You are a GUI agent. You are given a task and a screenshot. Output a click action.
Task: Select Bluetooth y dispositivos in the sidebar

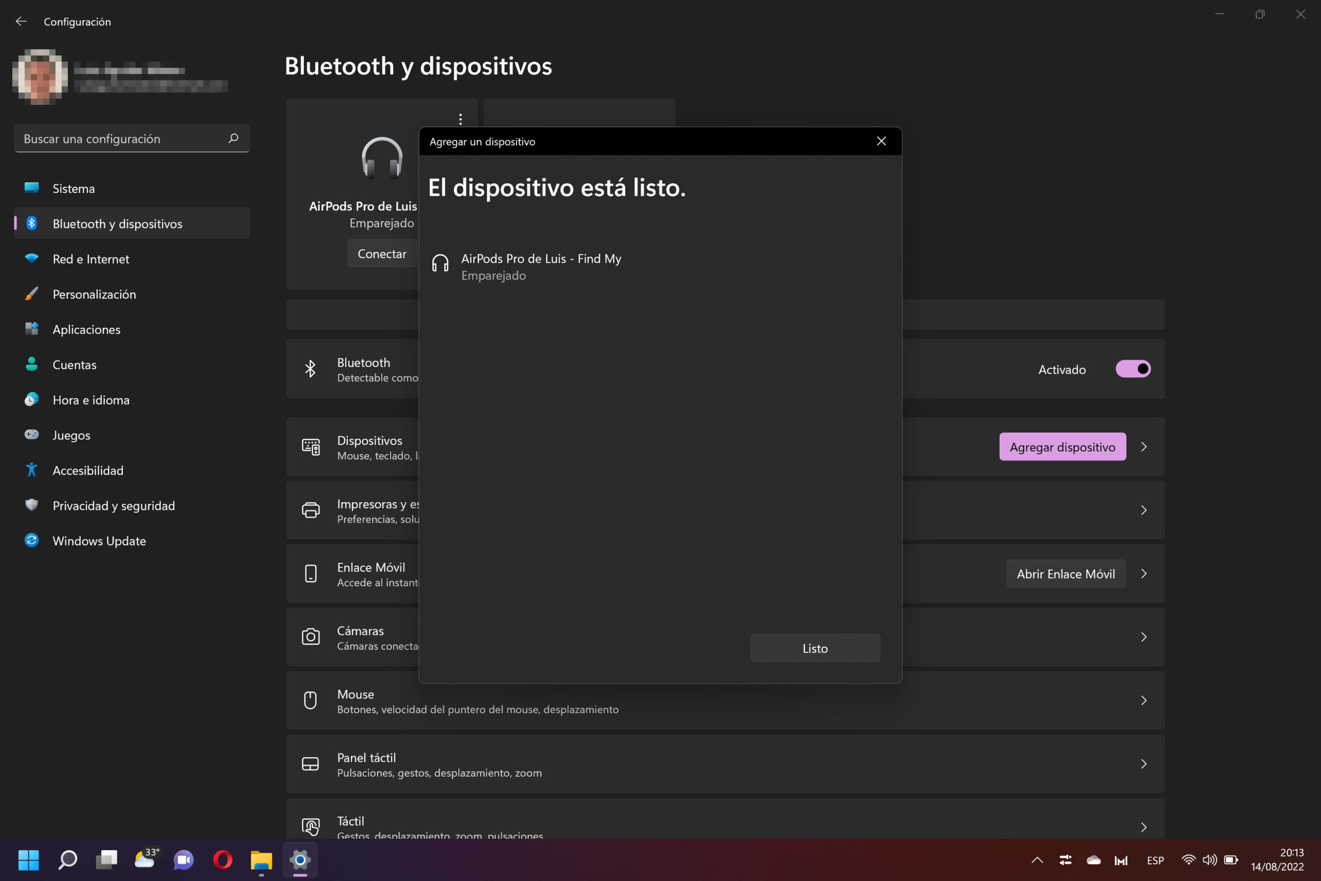pos(132,223)
